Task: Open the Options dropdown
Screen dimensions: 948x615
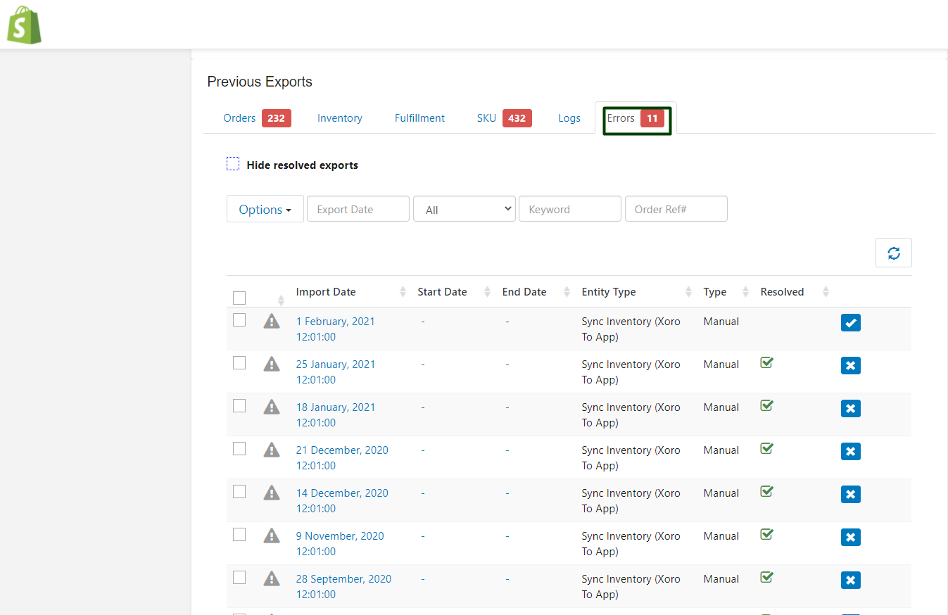Action: click(x=265, y=209)
